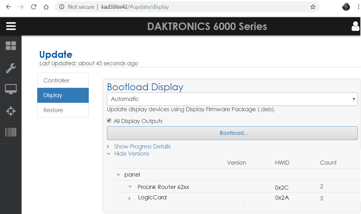
Task: Open the wrench tools icon in sidebar
Action: [x=11, y=67]
